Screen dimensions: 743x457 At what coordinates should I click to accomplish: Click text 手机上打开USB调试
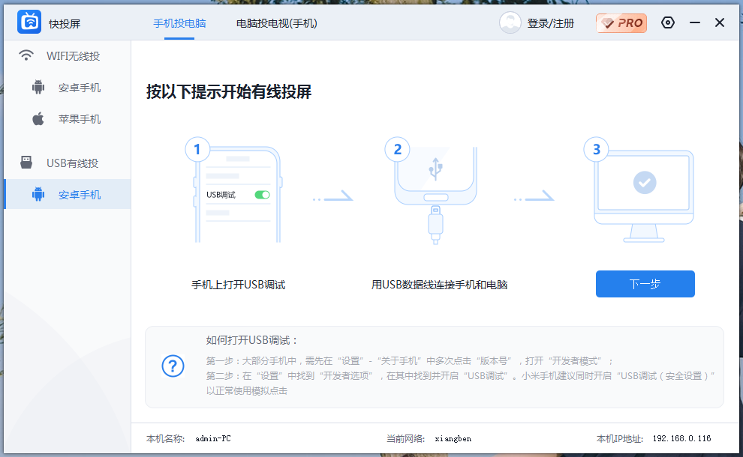coord(239,285)
